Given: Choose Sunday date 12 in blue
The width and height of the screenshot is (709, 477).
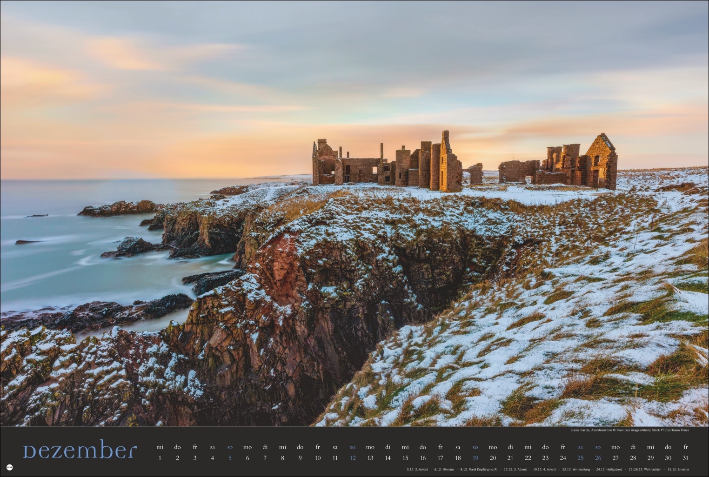Looking at the screenshot, I should point(353,458).
